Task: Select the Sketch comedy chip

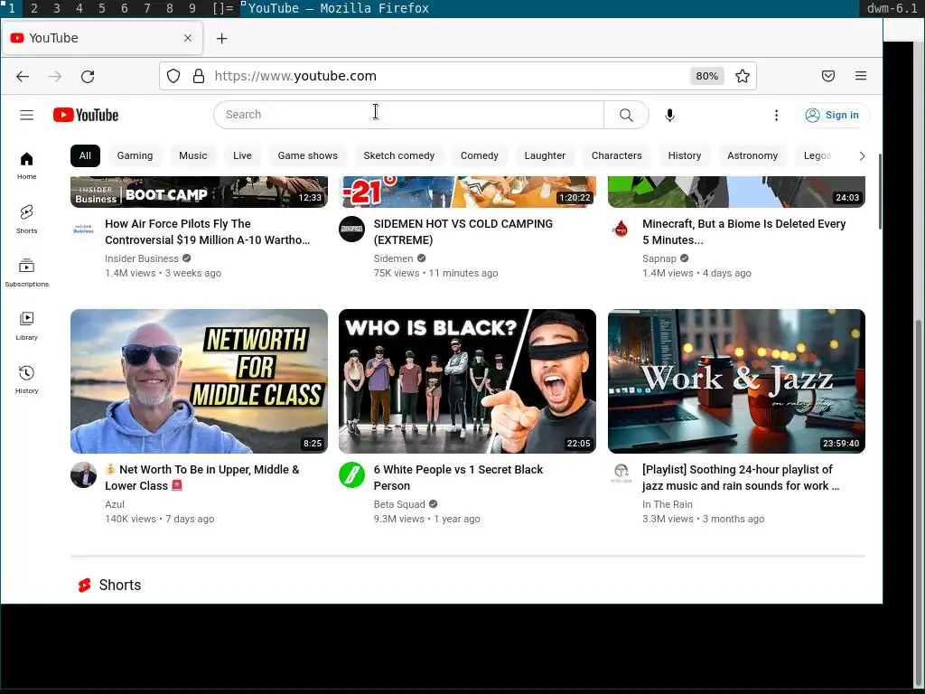Action: (398, 155)
